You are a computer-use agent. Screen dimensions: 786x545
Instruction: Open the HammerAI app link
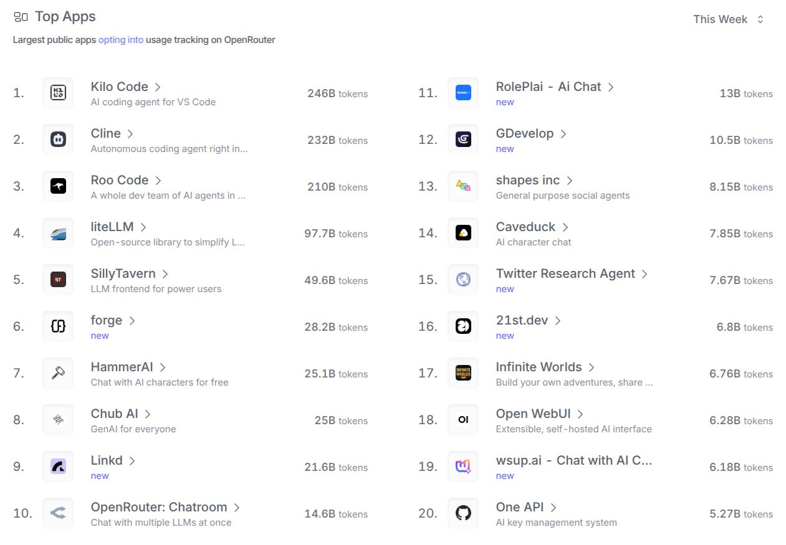point(122,367)
